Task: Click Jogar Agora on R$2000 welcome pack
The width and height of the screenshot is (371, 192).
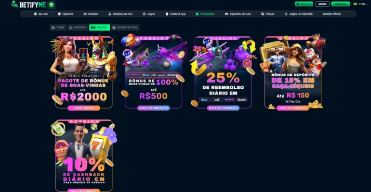Action: [x=84, y=108]
